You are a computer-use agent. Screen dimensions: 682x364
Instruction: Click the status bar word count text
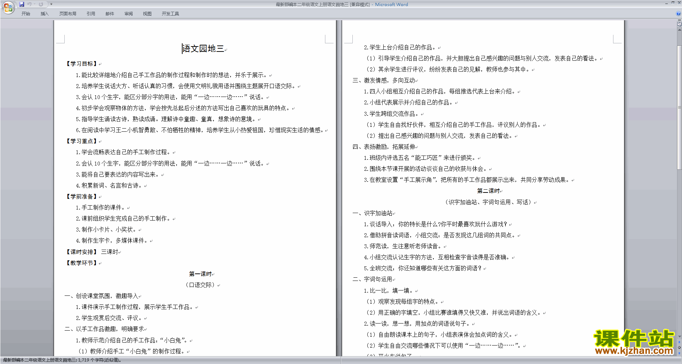point(63,360)
